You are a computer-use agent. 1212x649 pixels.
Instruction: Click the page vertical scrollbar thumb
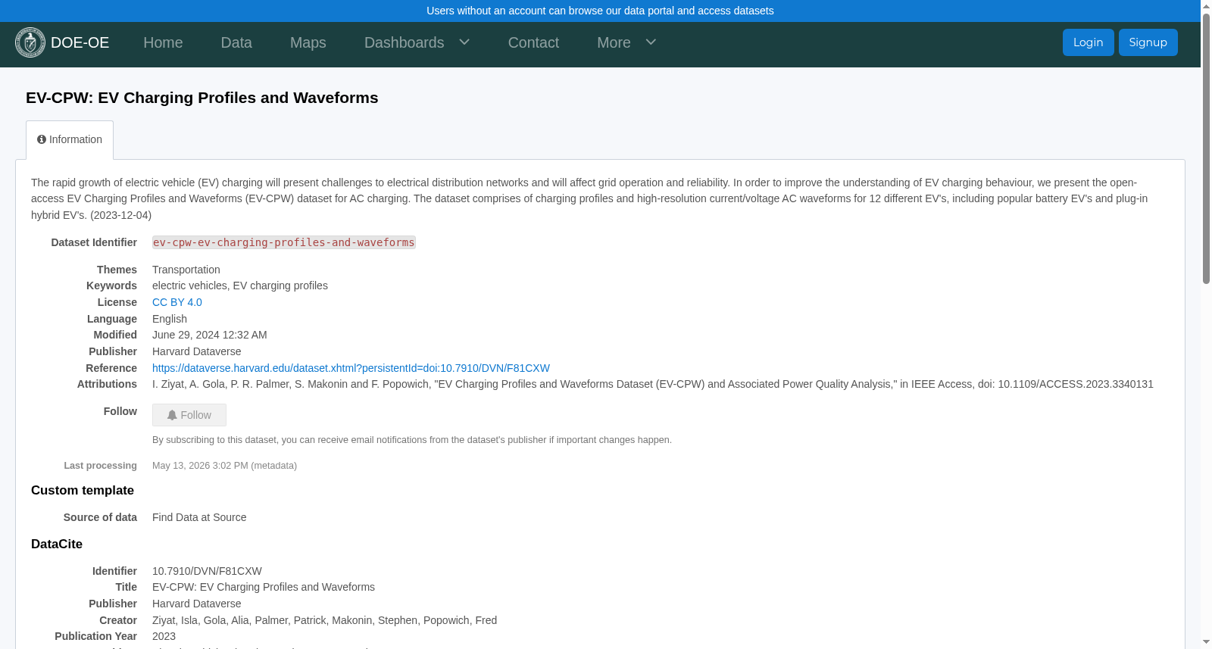coord(1206,148)
